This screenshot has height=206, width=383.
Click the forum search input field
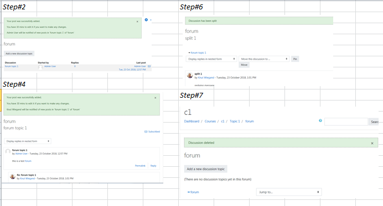pos(346,122)
